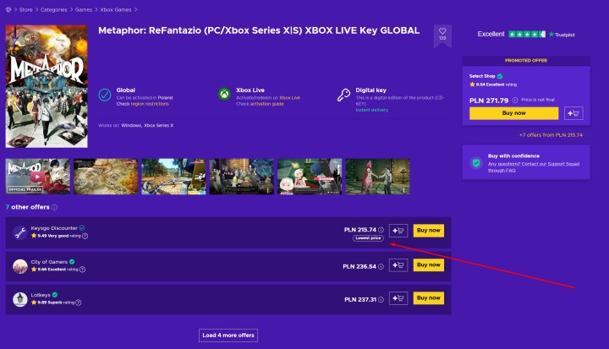Click help icon by Keysgo Very good rating
This screenshot has height=349, width=609.
coord(85,236)
